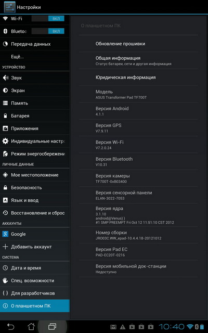Viewport: 208px width, 333px height.
Task: Open the Батарея battery settings
Action: point(35,116)
